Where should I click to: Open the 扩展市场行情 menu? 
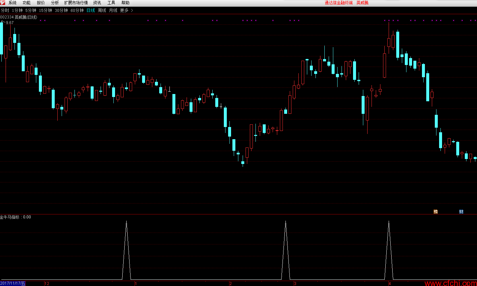point(76,3)
